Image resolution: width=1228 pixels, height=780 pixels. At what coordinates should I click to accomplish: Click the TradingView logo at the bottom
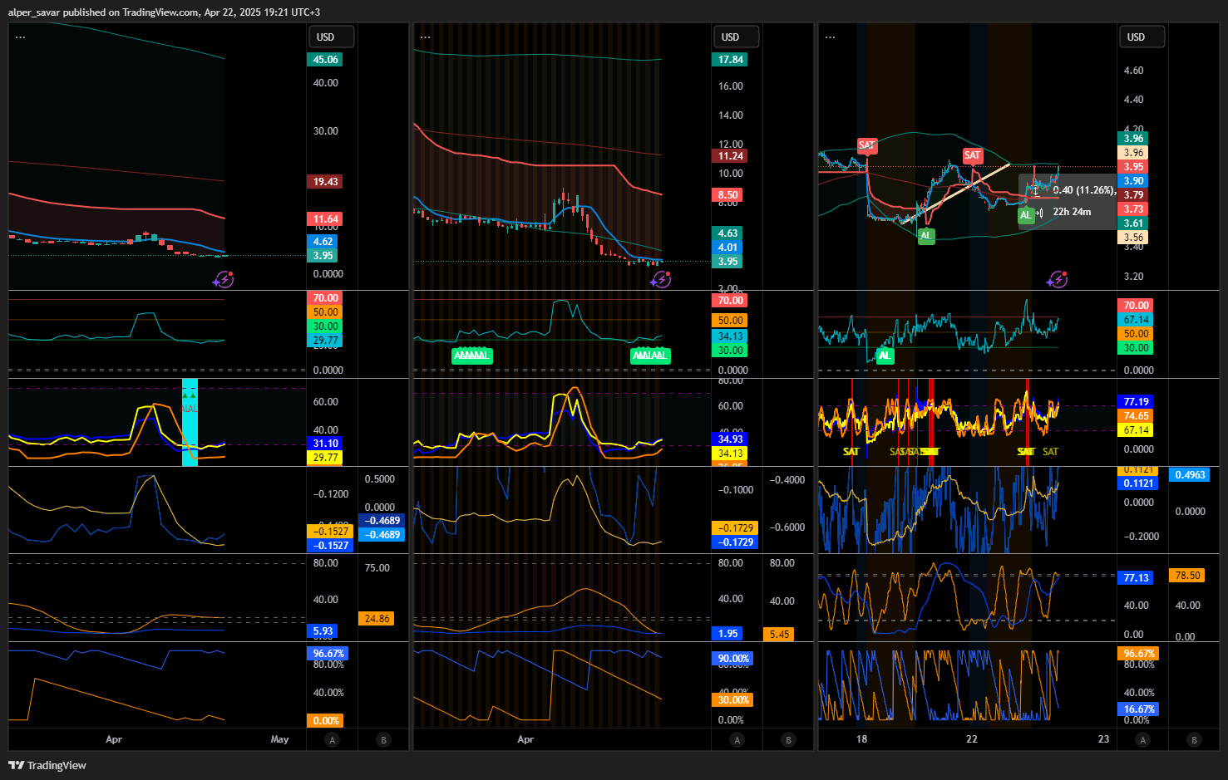coord(47,765)
